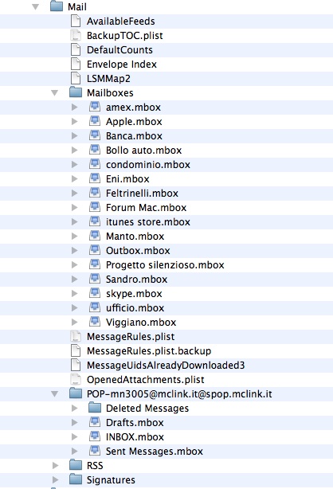
Task: Click the Manto.mbox mailbox icon
Action: pos(95,236)
